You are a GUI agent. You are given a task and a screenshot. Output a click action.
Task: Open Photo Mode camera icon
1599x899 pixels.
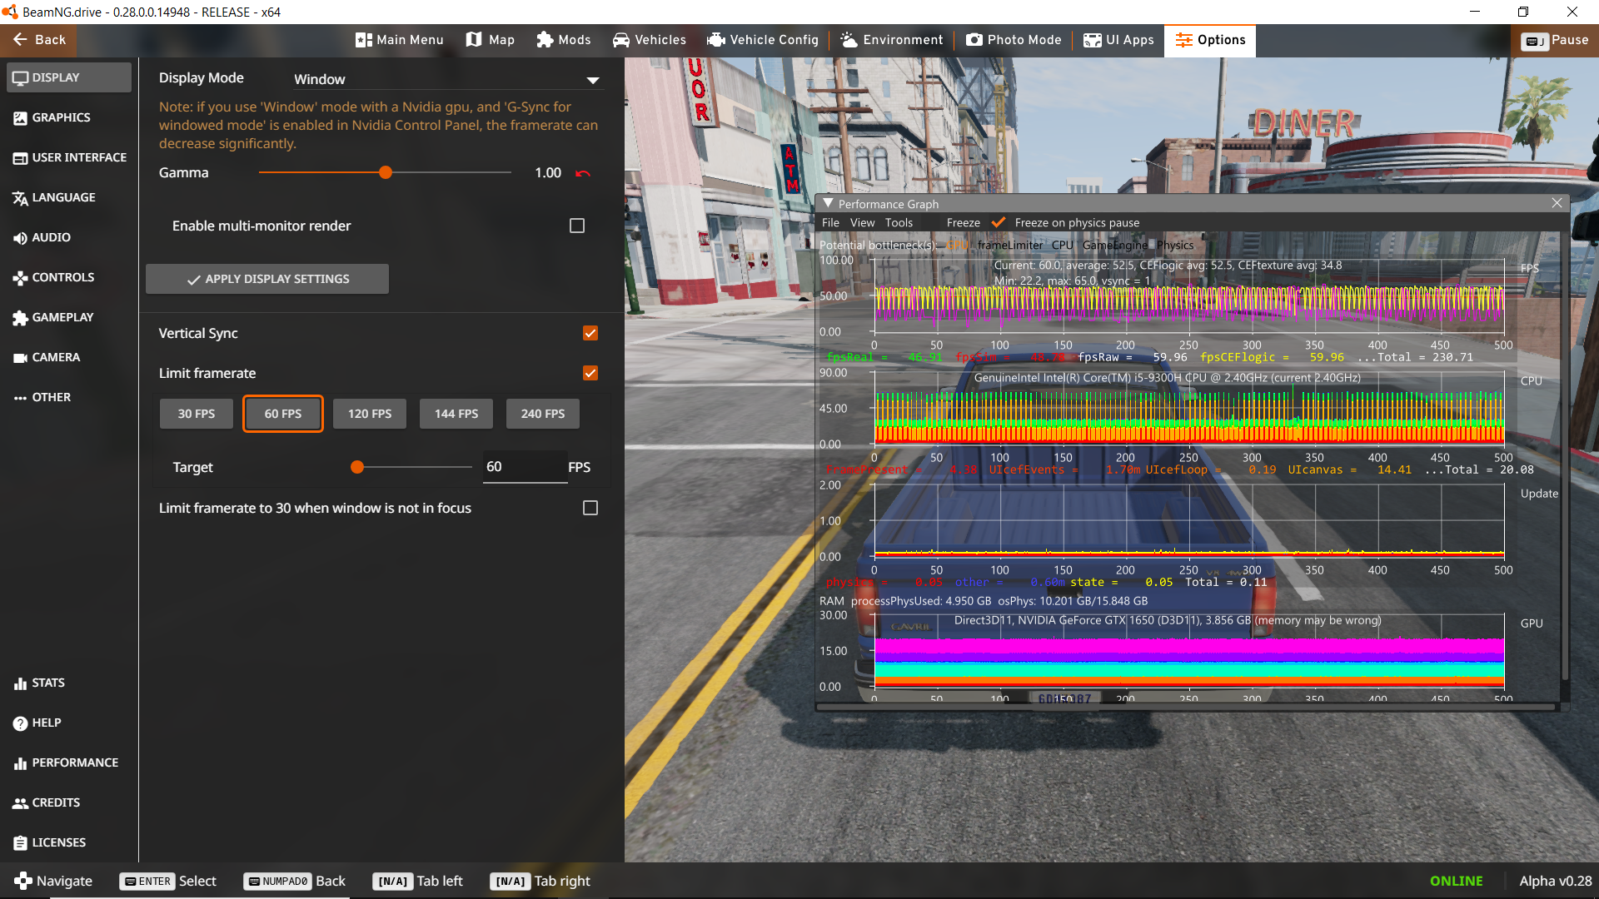(x=974, y=40)
